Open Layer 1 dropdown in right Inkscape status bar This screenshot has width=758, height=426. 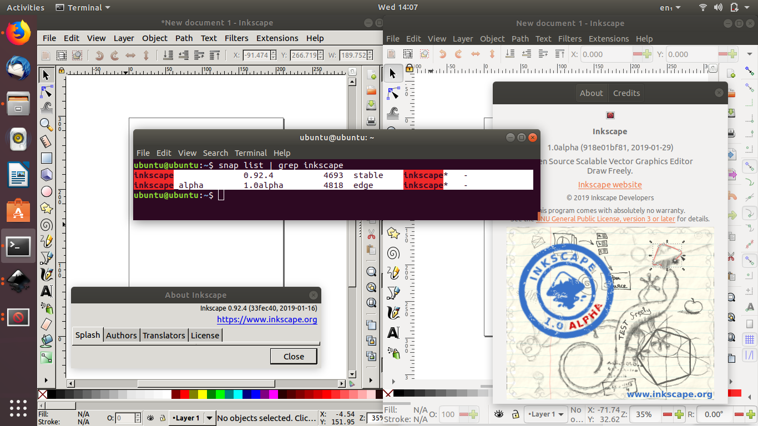546,414
